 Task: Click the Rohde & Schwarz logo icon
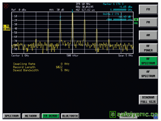6,6
